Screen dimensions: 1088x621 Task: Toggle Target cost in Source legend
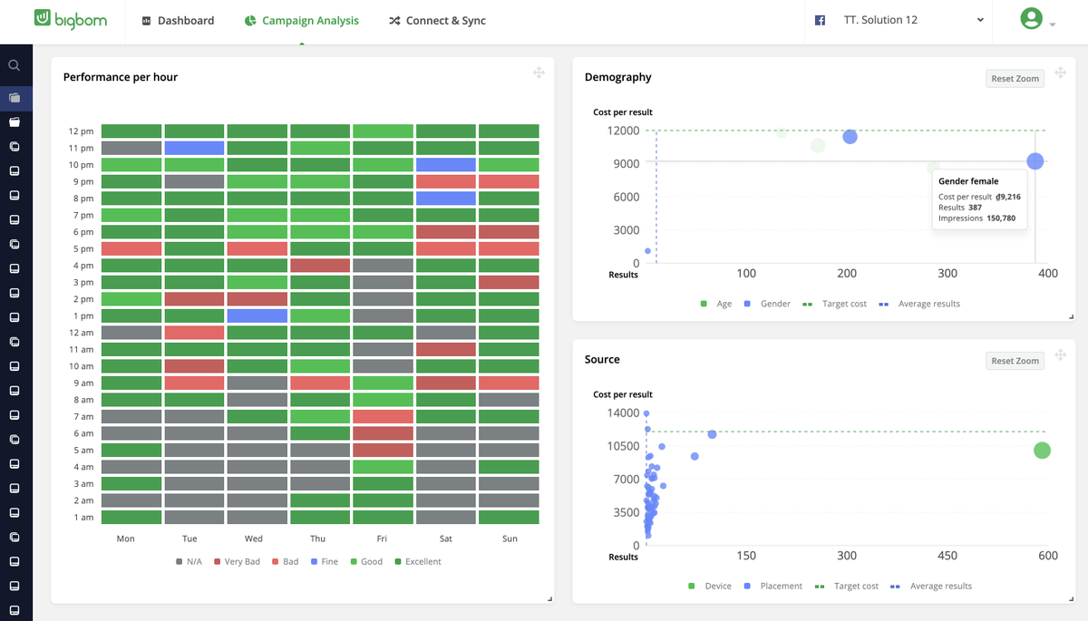click(847, 587)
